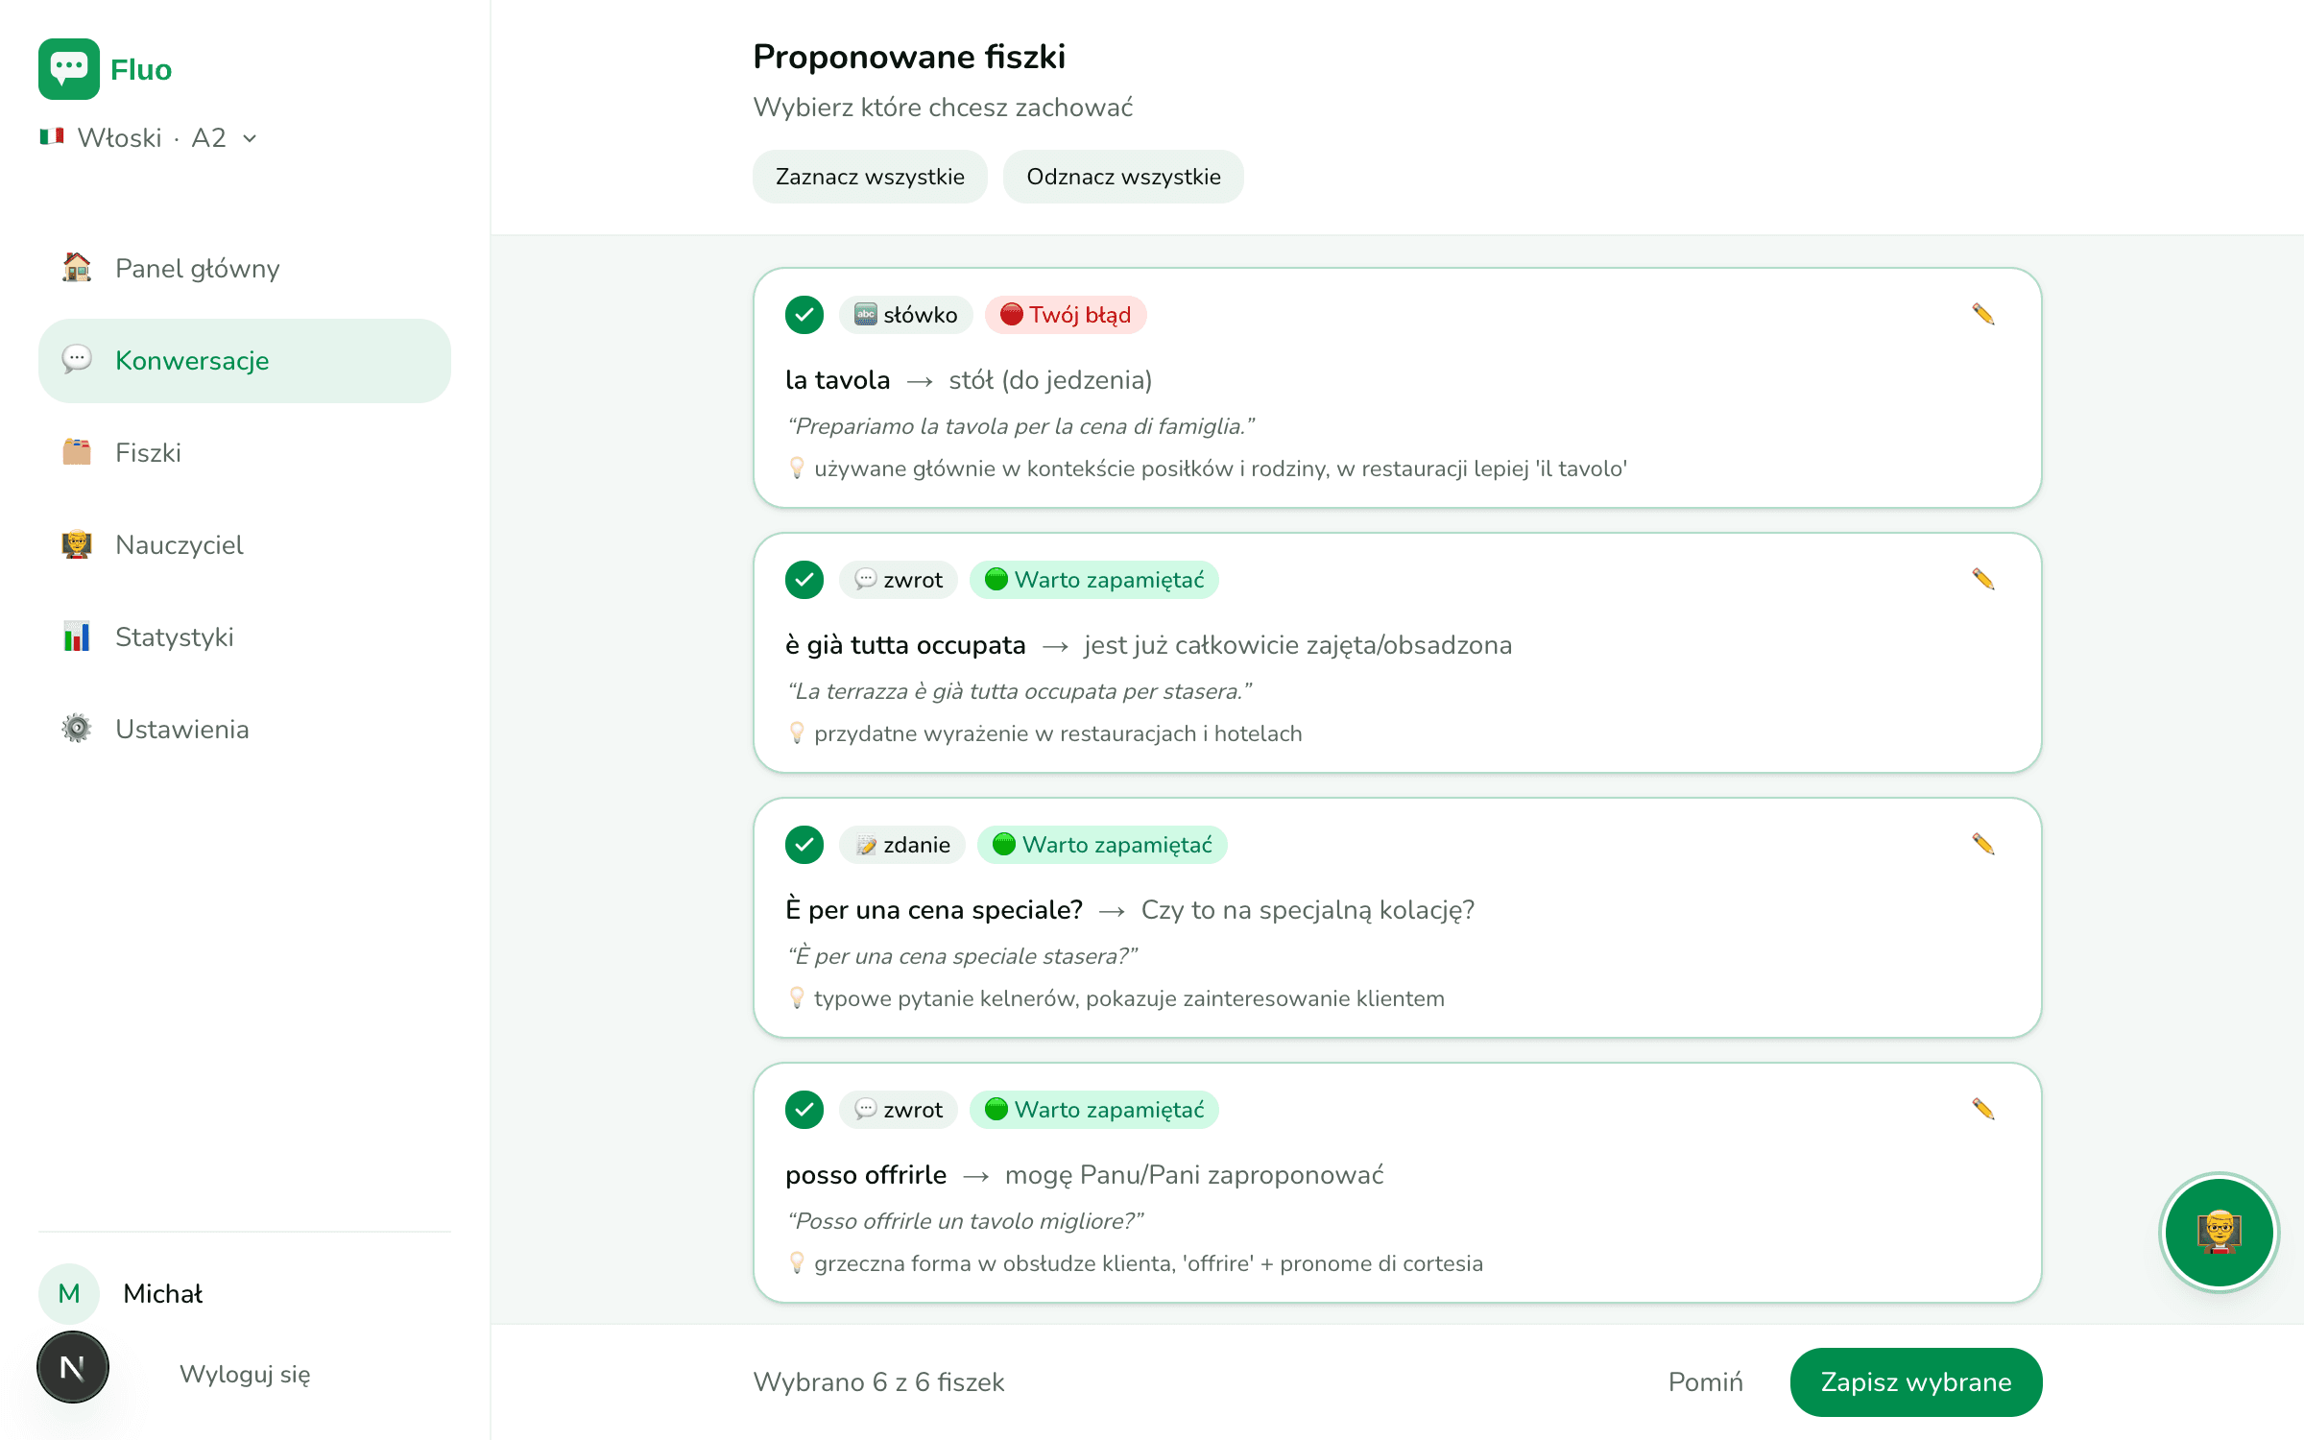Untick the 'È per una cena speciale?' card
Screen dimensions: 2304x1440
pyautogui.click(x=804, y=845)
